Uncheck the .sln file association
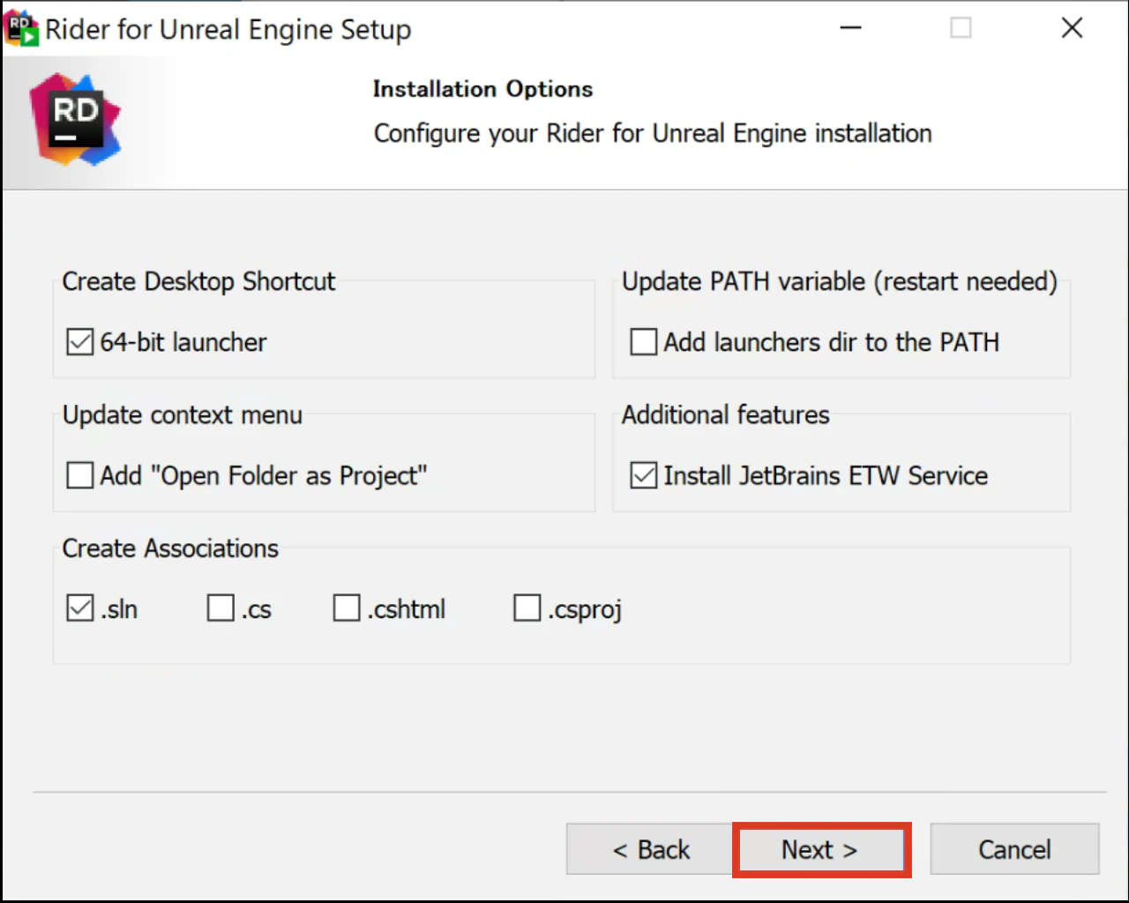The image size is (1129, 903). (80, 608)
